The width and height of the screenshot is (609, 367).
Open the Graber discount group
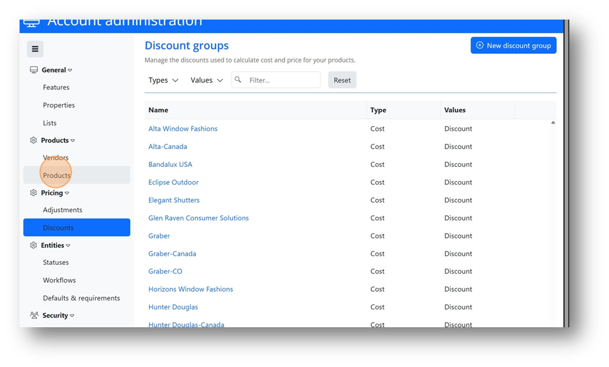click(159, 236)
